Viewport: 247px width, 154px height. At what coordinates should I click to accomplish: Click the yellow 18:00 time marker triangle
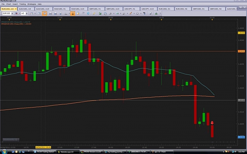tap(111, 20)
